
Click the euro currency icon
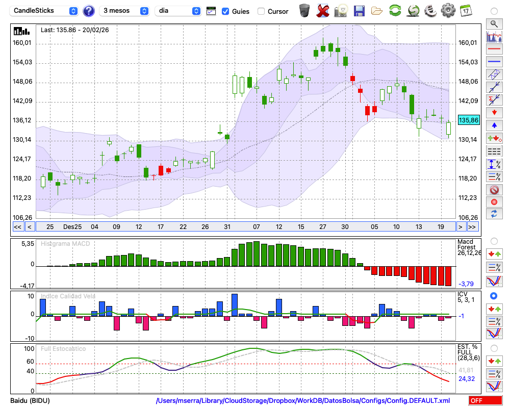(430, 10)
